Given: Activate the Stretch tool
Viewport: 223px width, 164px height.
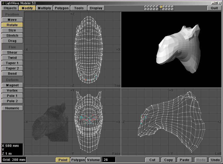Looking at the screenshot, I should click(12, 36).
